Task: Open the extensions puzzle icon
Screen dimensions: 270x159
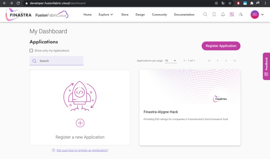Action: point(252,3)
